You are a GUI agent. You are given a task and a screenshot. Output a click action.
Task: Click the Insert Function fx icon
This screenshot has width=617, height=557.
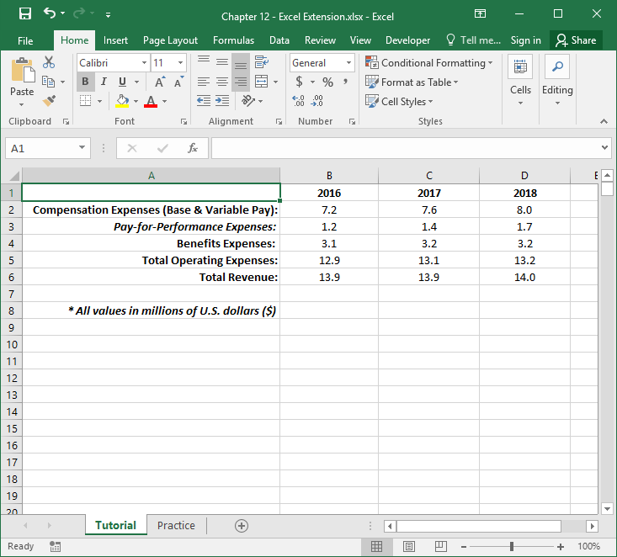[x=193, y=148]
